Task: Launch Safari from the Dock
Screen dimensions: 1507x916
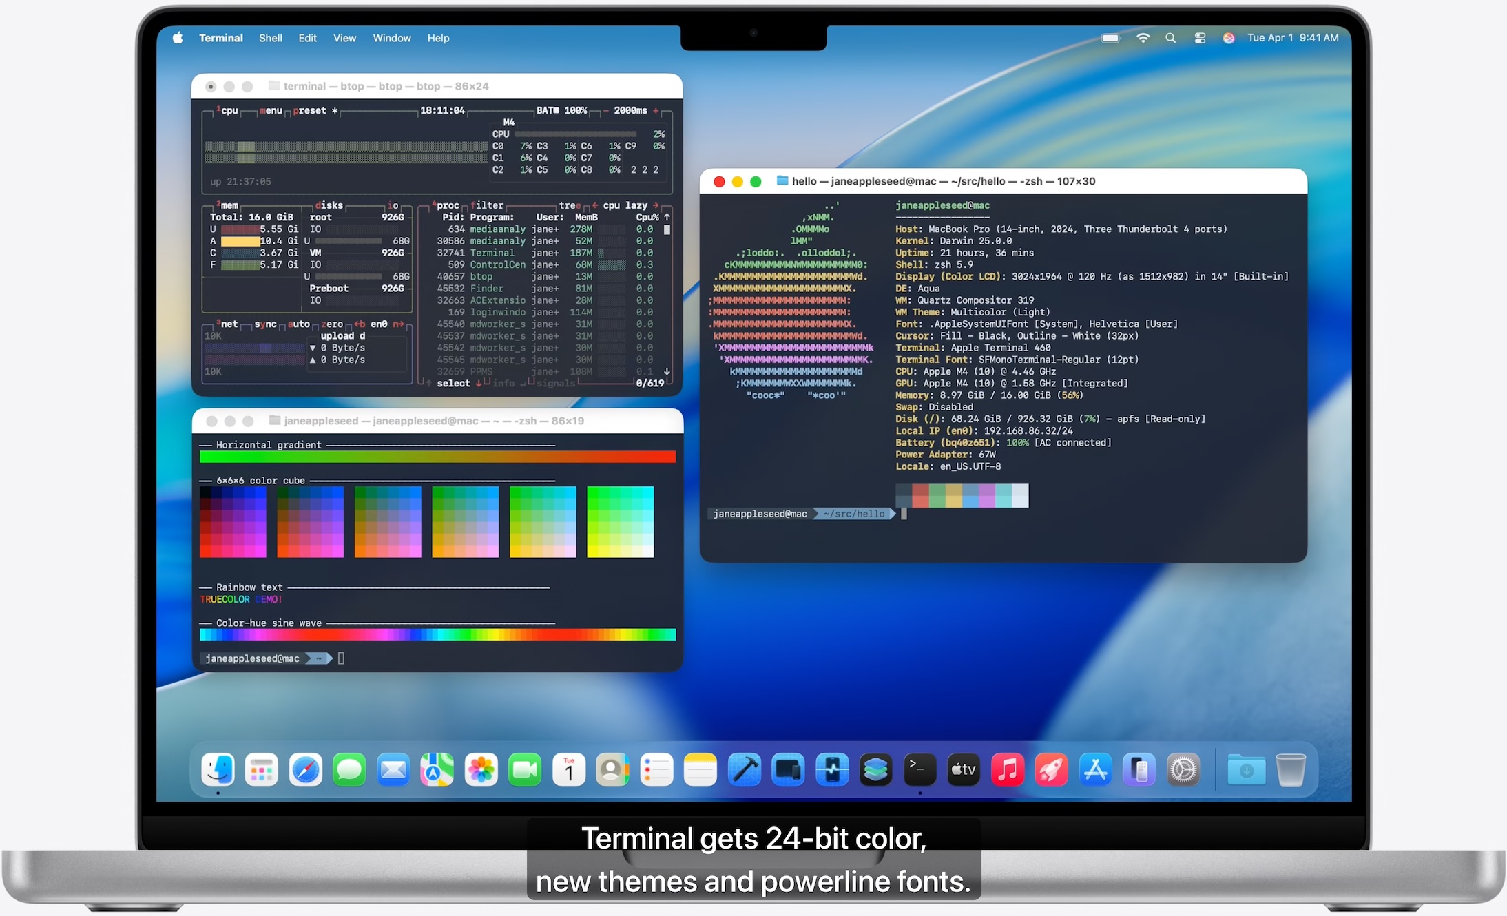Action: (x=306, y=769)
